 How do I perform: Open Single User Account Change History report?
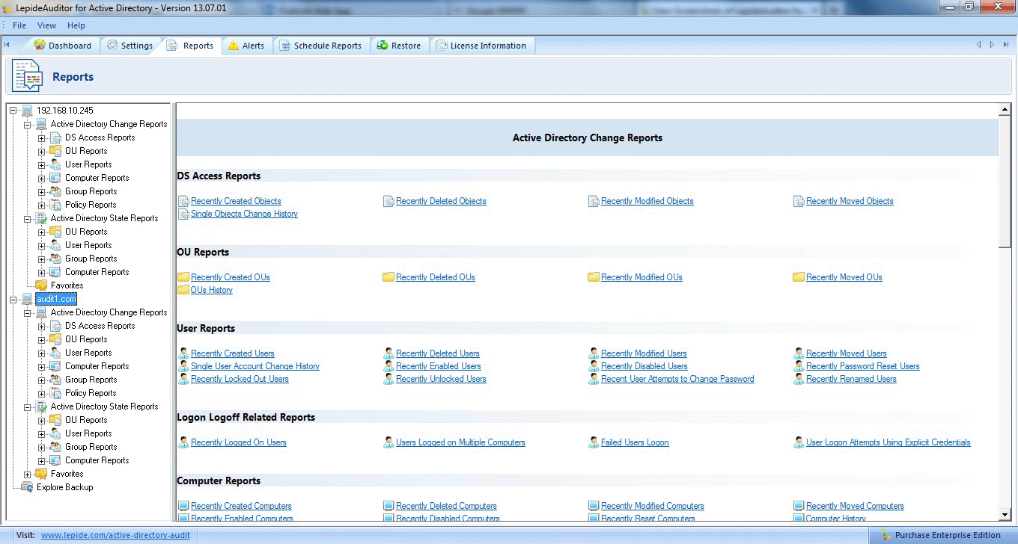(x=255, y=366)
